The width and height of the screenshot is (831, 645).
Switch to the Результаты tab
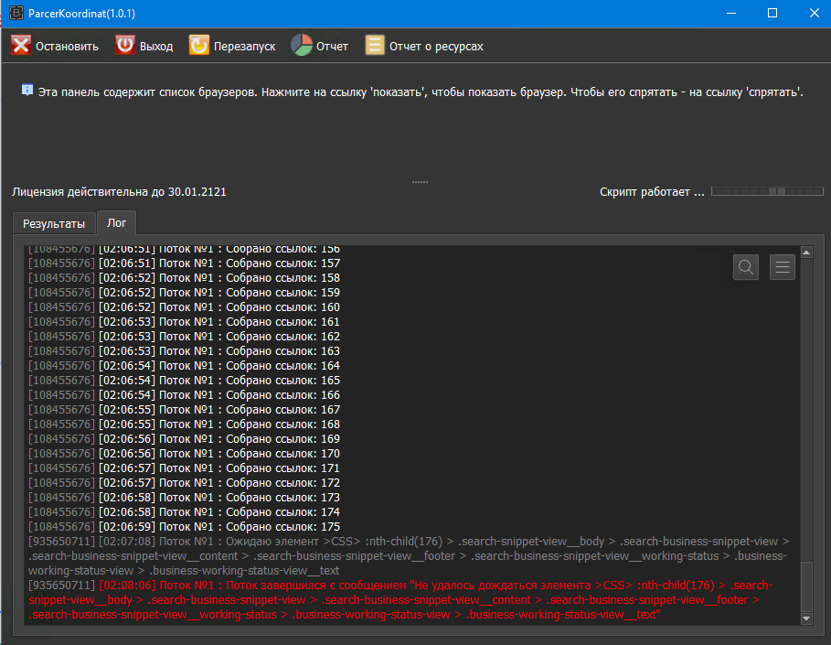point(54,223)
